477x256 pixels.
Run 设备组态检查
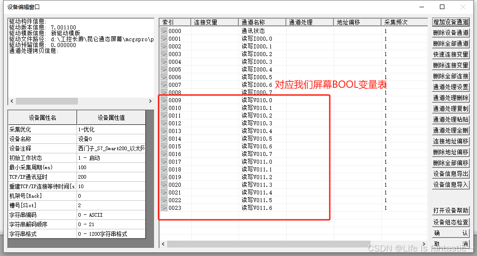pyautogui.click(x=451, y=222)
